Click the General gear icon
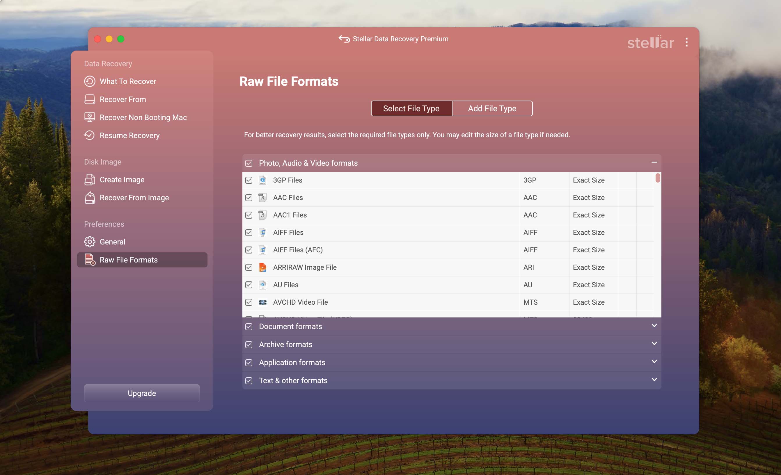The image size is (781, 475). click(89, 242)
